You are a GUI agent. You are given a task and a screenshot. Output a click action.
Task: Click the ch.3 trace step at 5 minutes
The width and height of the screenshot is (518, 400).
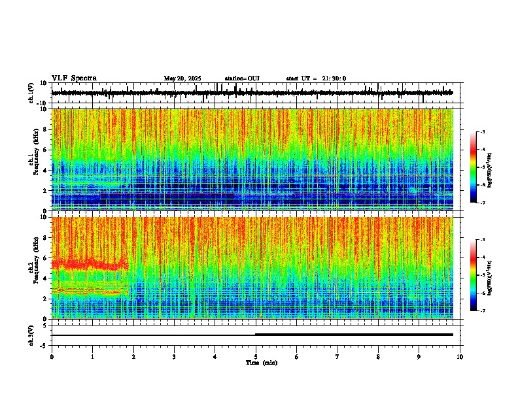tap(255, 335)
